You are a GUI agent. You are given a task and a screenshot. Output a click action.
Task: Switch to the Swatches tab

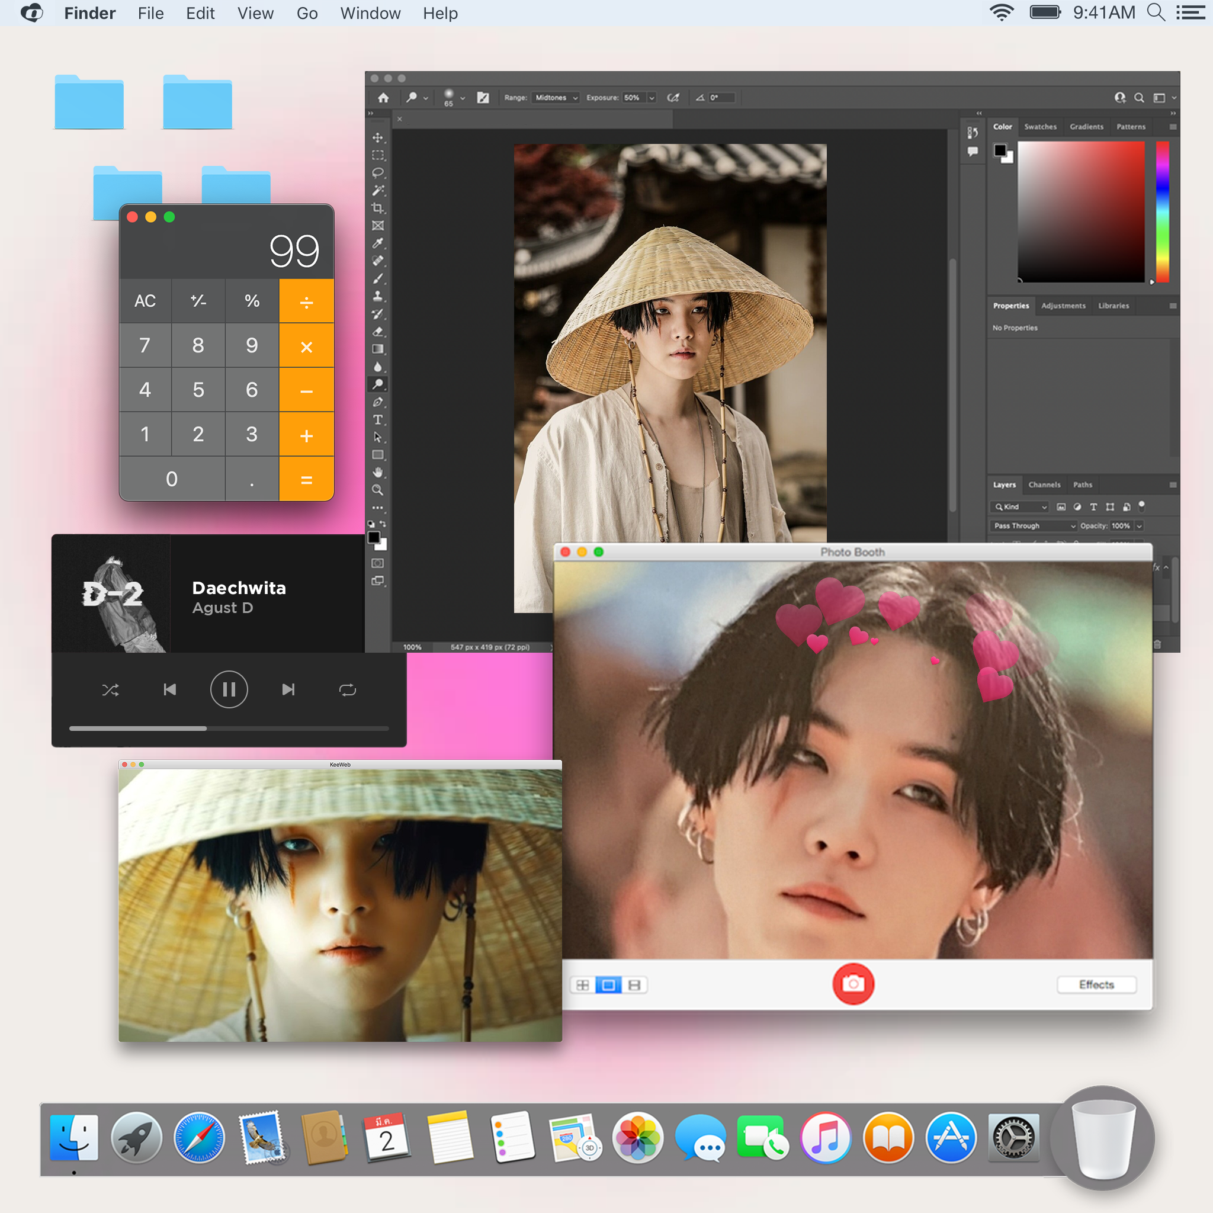click(1039, 127)
